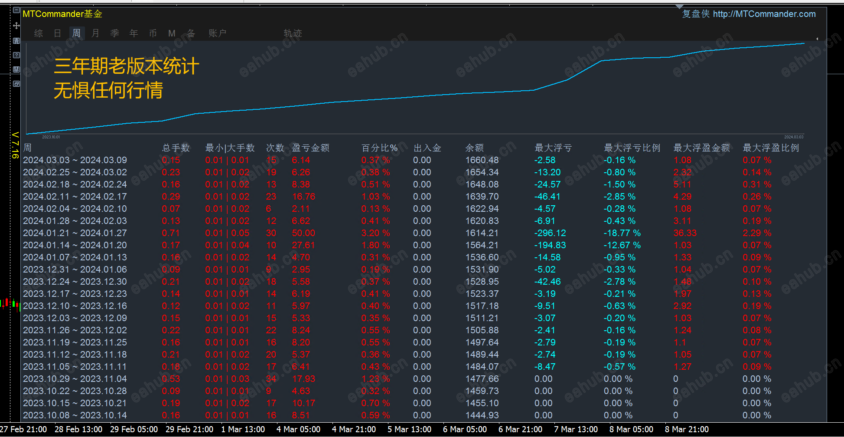844x437 pixels.
Task: Select the 综 summary tab
Action: pos(38,33)
